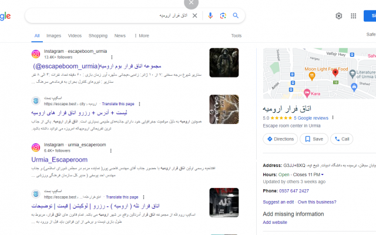Switch to the News tab
376x235 pixels.
pyautogui.click(x=120, y=36)
